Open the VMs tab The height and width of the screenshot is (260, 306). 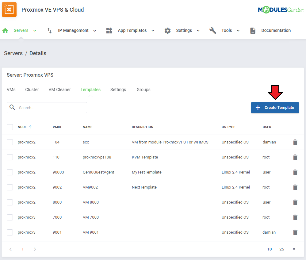point(11,90)
